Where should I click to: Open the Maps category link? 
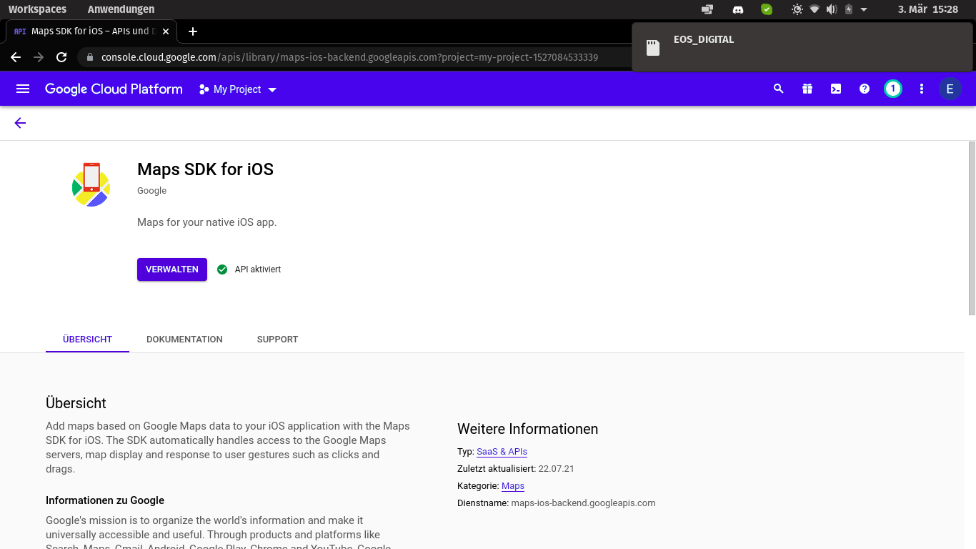pyautogui.click(x=513, y=486)
